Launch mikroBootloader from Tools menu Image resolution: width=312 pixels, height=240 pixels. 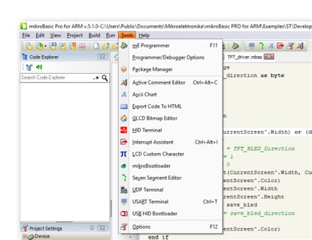coord(170,166)
